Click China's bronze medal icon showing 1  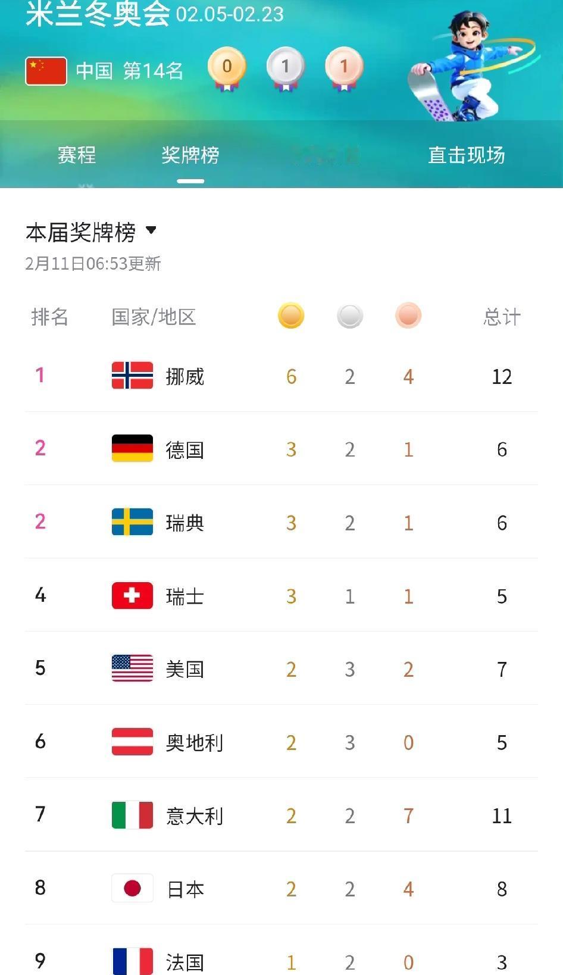pyautogui.click(x=343, y=70)
